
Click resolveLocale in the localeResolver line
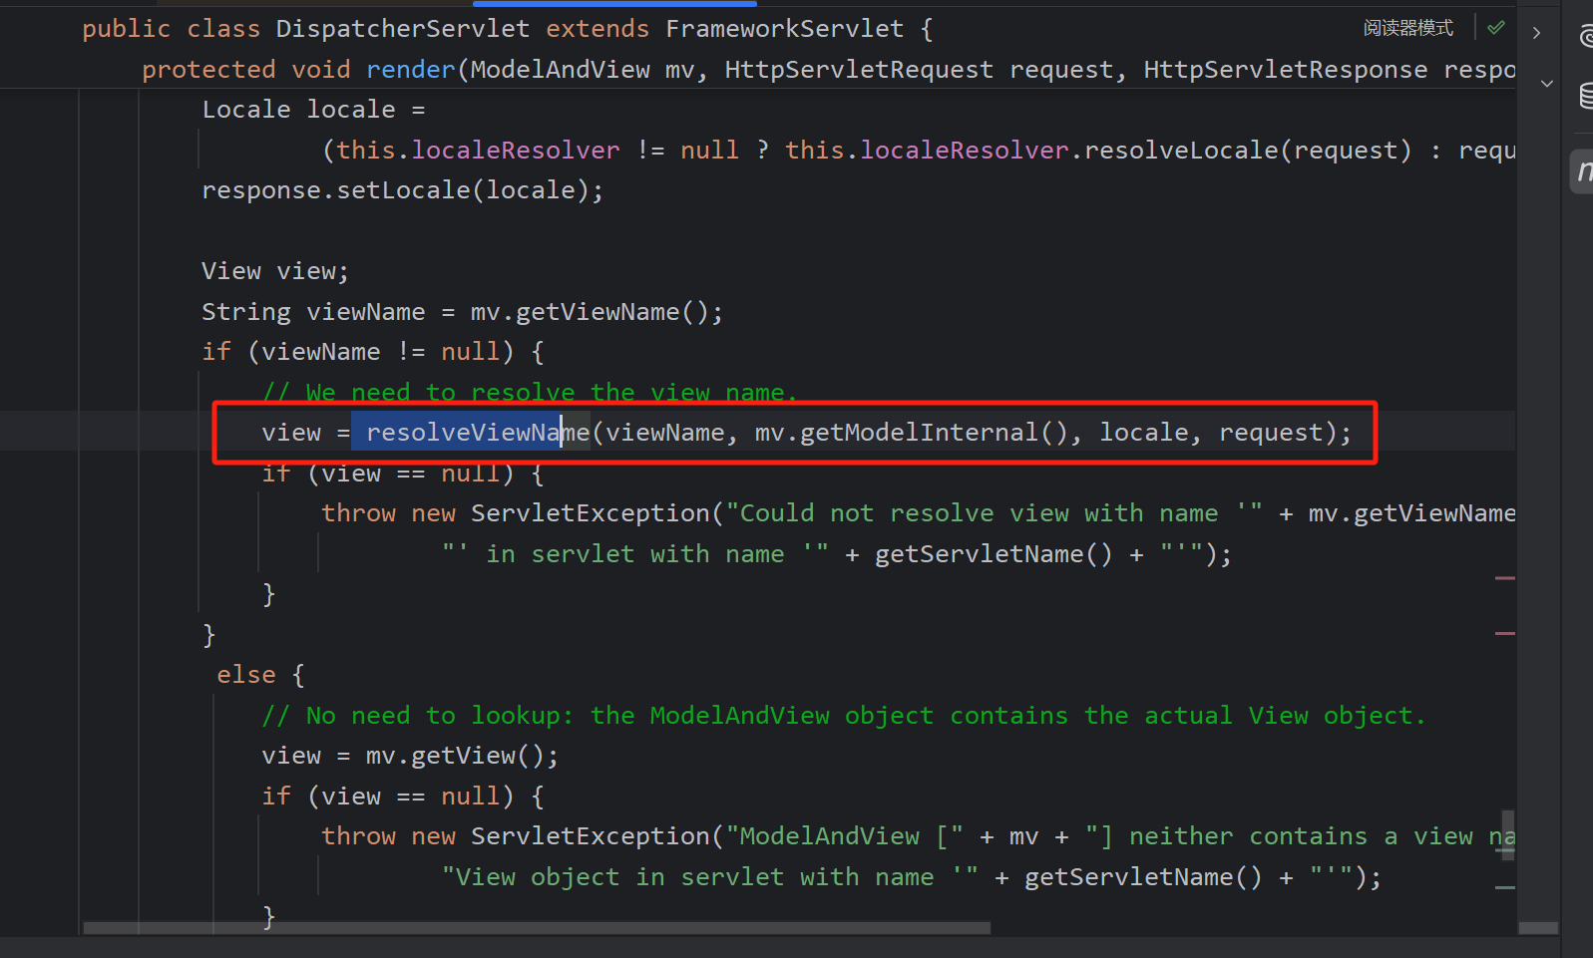point(1181,151)
